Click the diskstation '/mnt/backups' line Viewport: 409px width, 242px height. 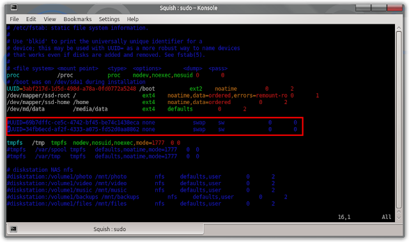click(147, 197)
